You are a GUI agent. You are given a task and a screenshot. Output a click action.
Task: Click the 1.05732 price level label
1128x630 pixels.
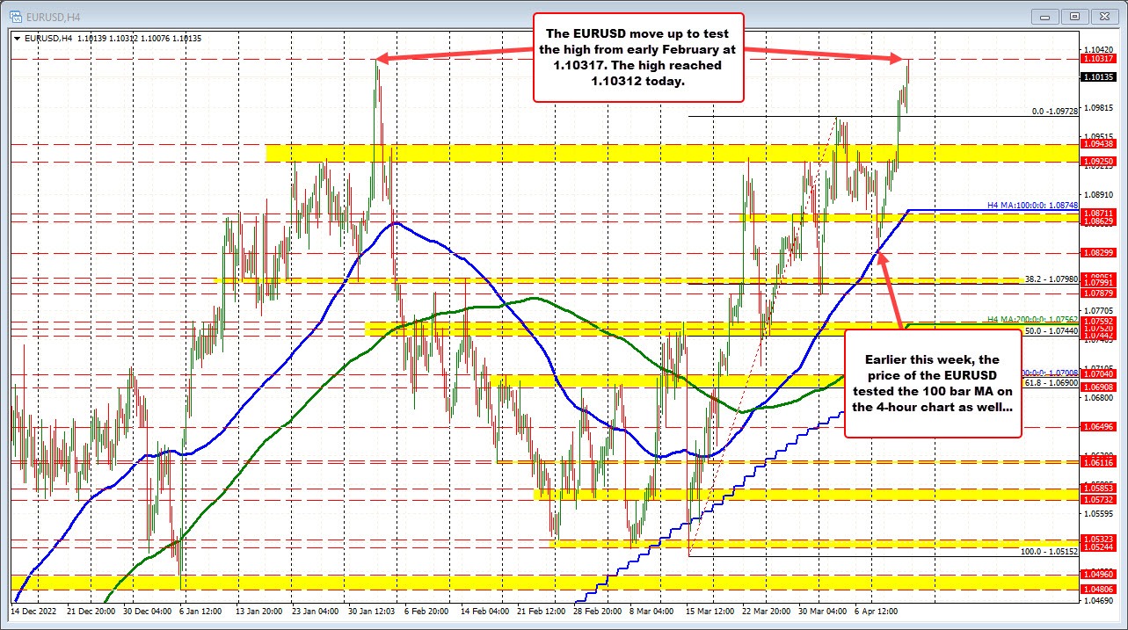[1097, 498]
